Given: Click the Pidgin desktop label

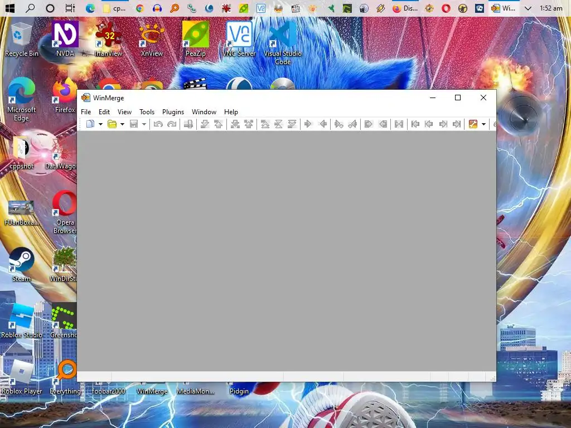Looking at the screenshot, I should [x=239, y=391].
